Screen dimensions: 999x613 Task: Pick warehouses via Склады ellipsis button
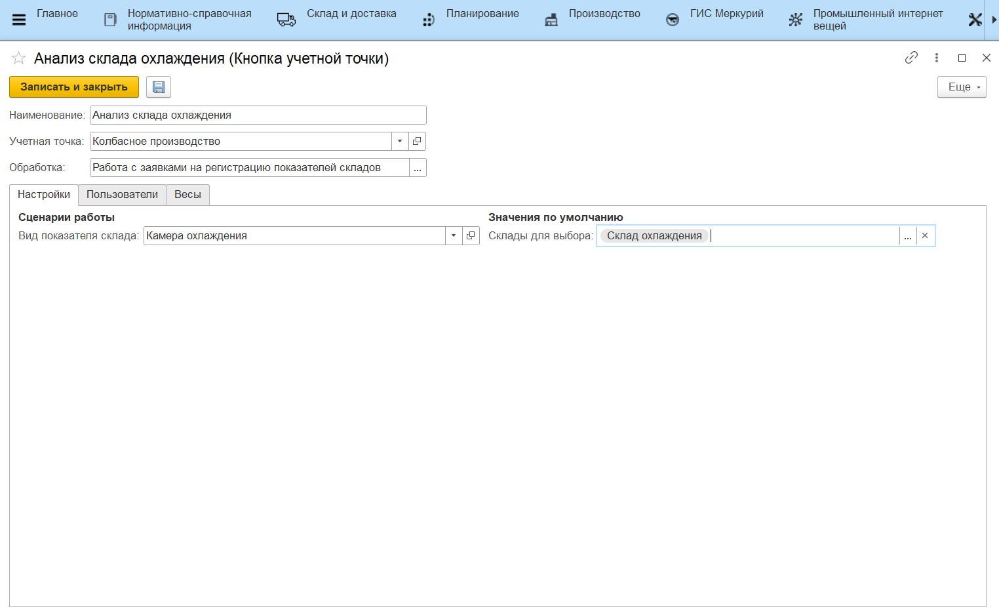pyautogui.click(x=908, y=236)
